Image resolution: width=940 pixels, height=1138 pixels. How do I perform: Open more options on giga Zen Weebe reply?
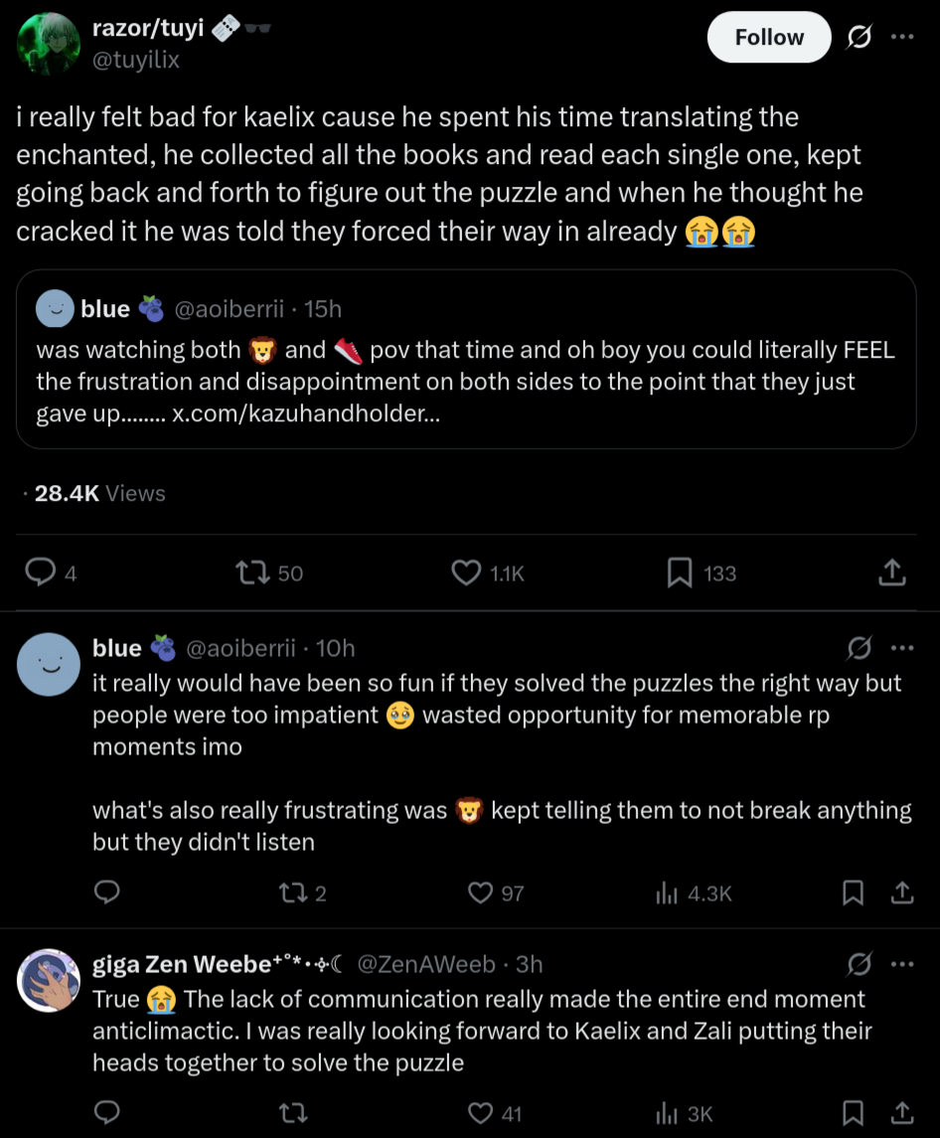901,964
